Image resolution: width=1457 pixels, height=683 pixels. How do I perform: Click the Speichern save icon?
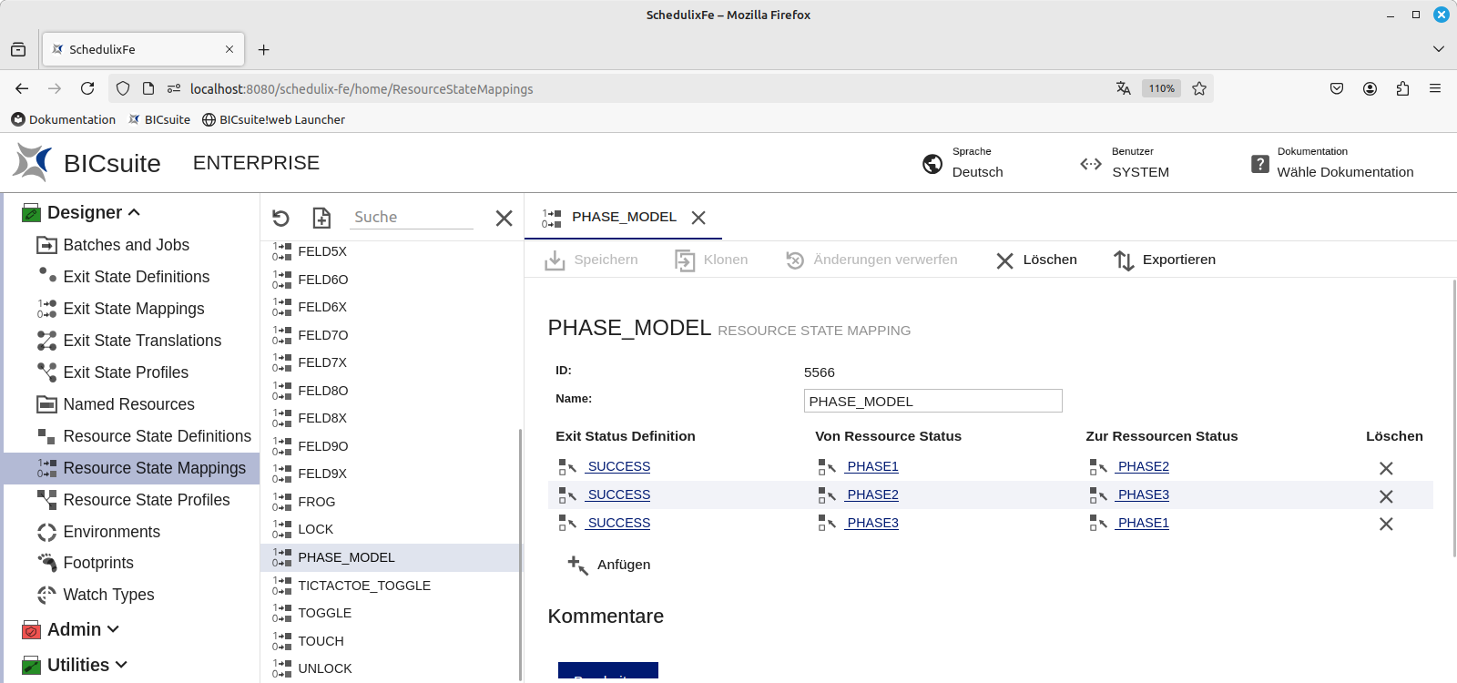point(555,260)
